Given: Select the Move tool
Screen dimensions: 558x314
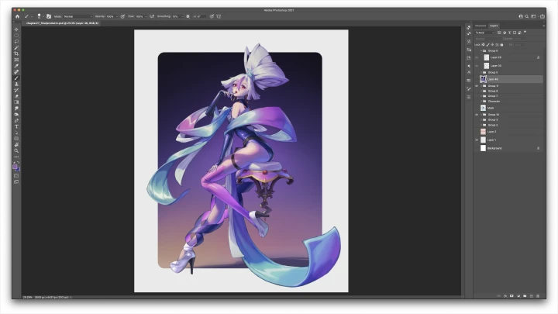Looking at the screenshot, I should (x=16, y=29).
